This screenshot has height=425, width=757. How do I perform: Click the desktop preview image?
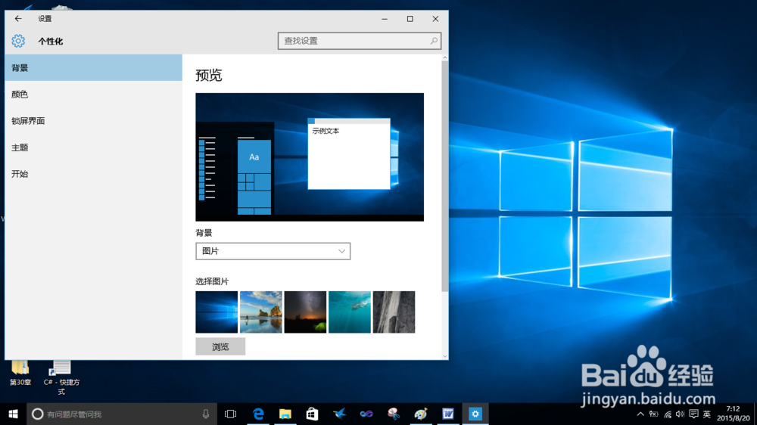pyautogui.click(x=310, y=157)
